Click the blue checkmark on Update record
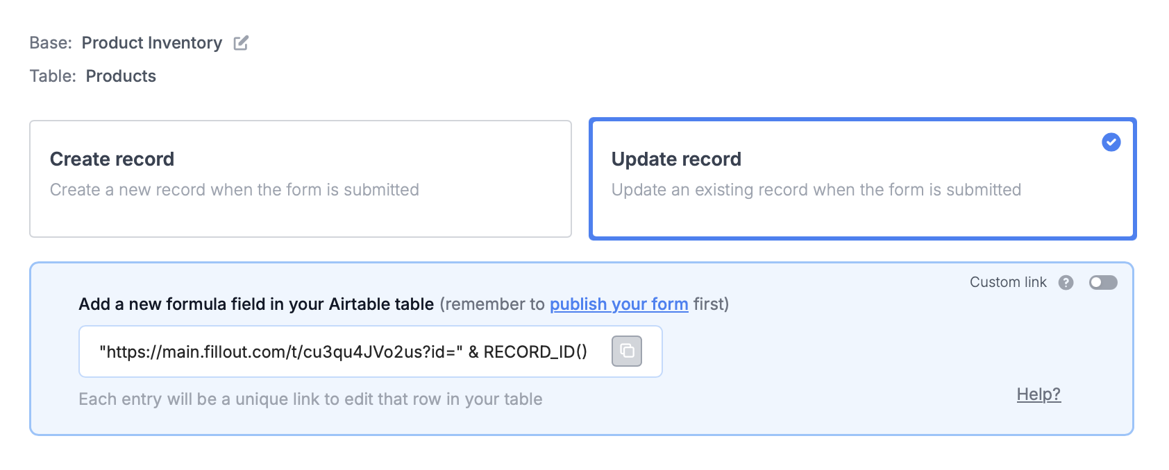 tap(1111, 142)
